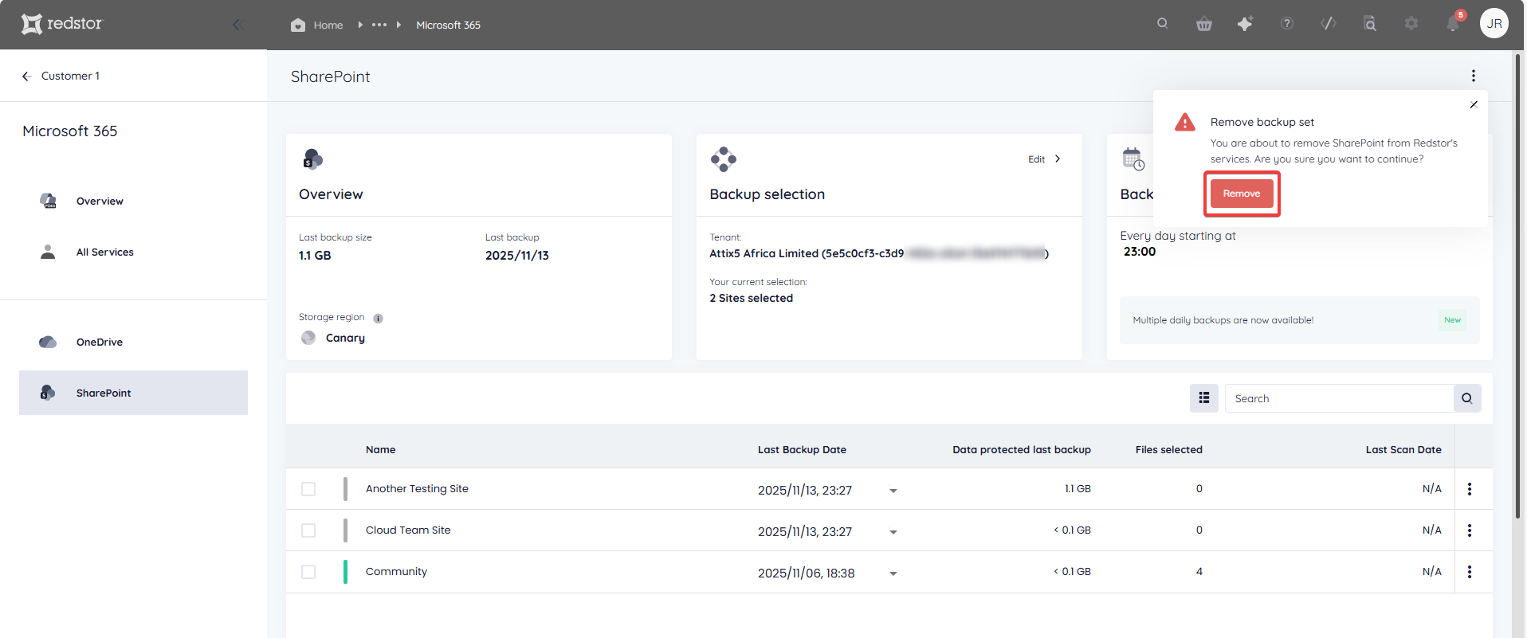Click the Backup selection card icon

pyautogui.click(x=724, y=159)
